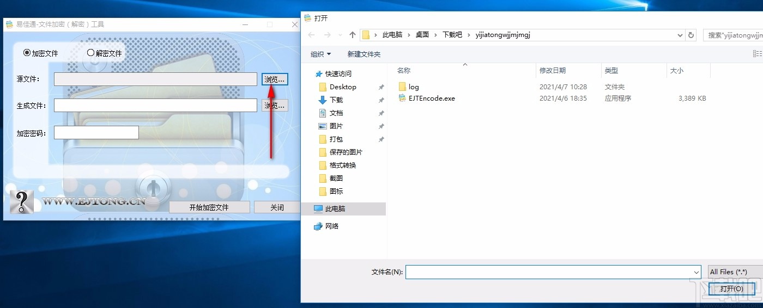Click 此电脑 in the address path
Viewport: 763px width, 308px height.
point(392,35)
